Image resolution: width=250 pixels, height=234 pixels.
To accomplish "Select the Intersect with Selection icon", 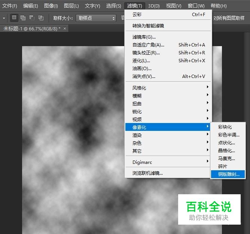I will click(x=41, y=18).
